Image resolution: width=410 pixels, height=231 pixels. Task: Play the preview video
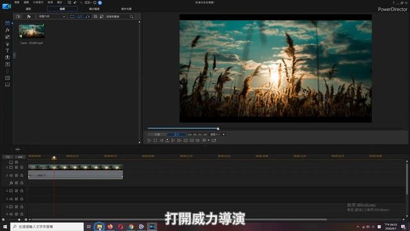coord(149,141)
